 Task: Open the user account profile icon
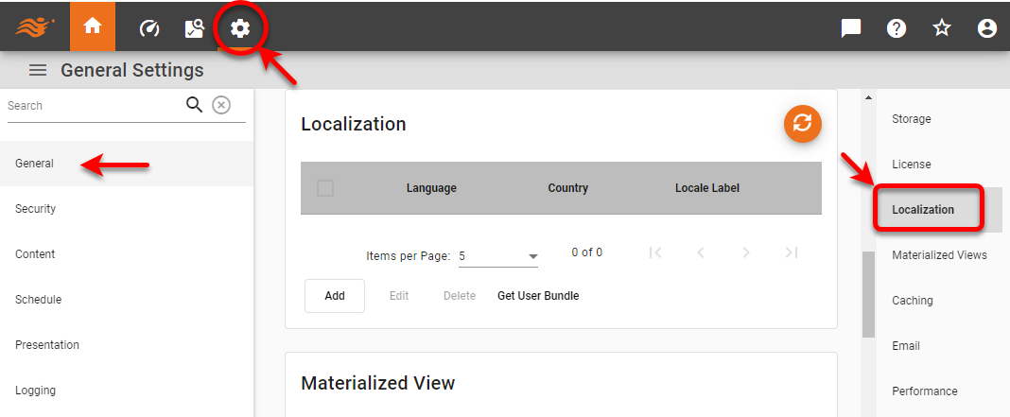click(987, 28)
